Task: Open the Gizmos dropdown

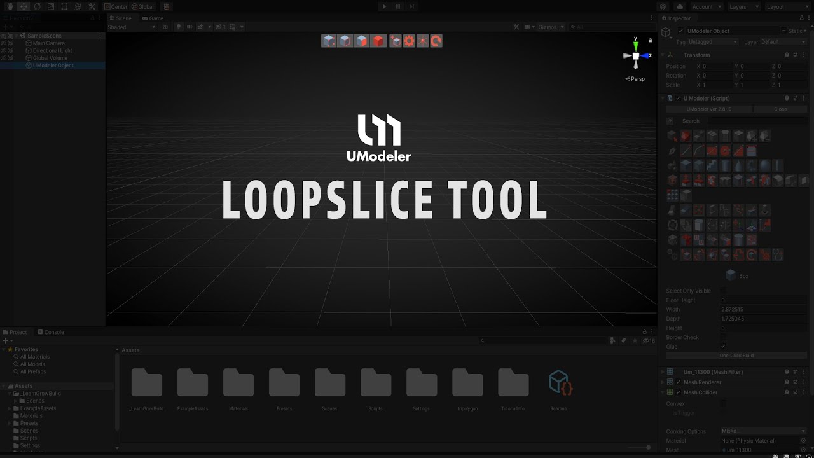Action: pyautogui.click(x=550, y=27)
